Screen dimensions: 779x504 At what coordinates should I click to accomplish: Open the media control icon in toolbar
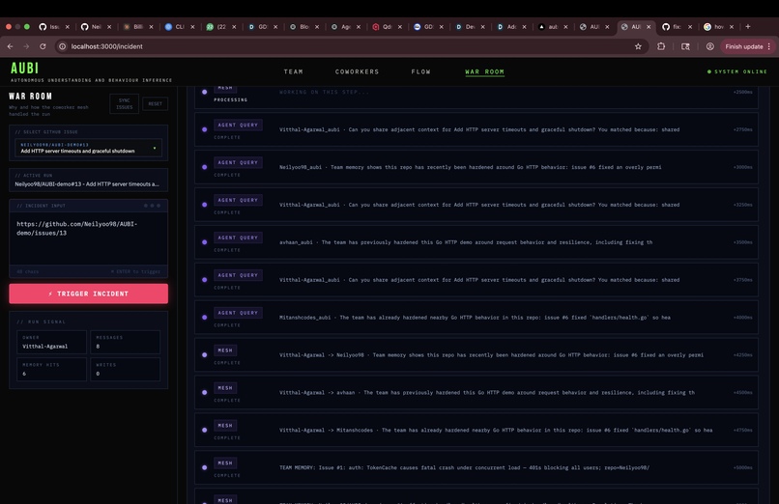pos(685,46)
